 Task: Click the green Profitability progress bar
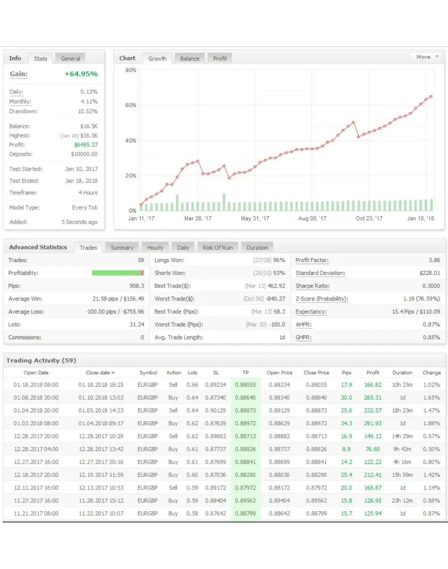[117, 273]
